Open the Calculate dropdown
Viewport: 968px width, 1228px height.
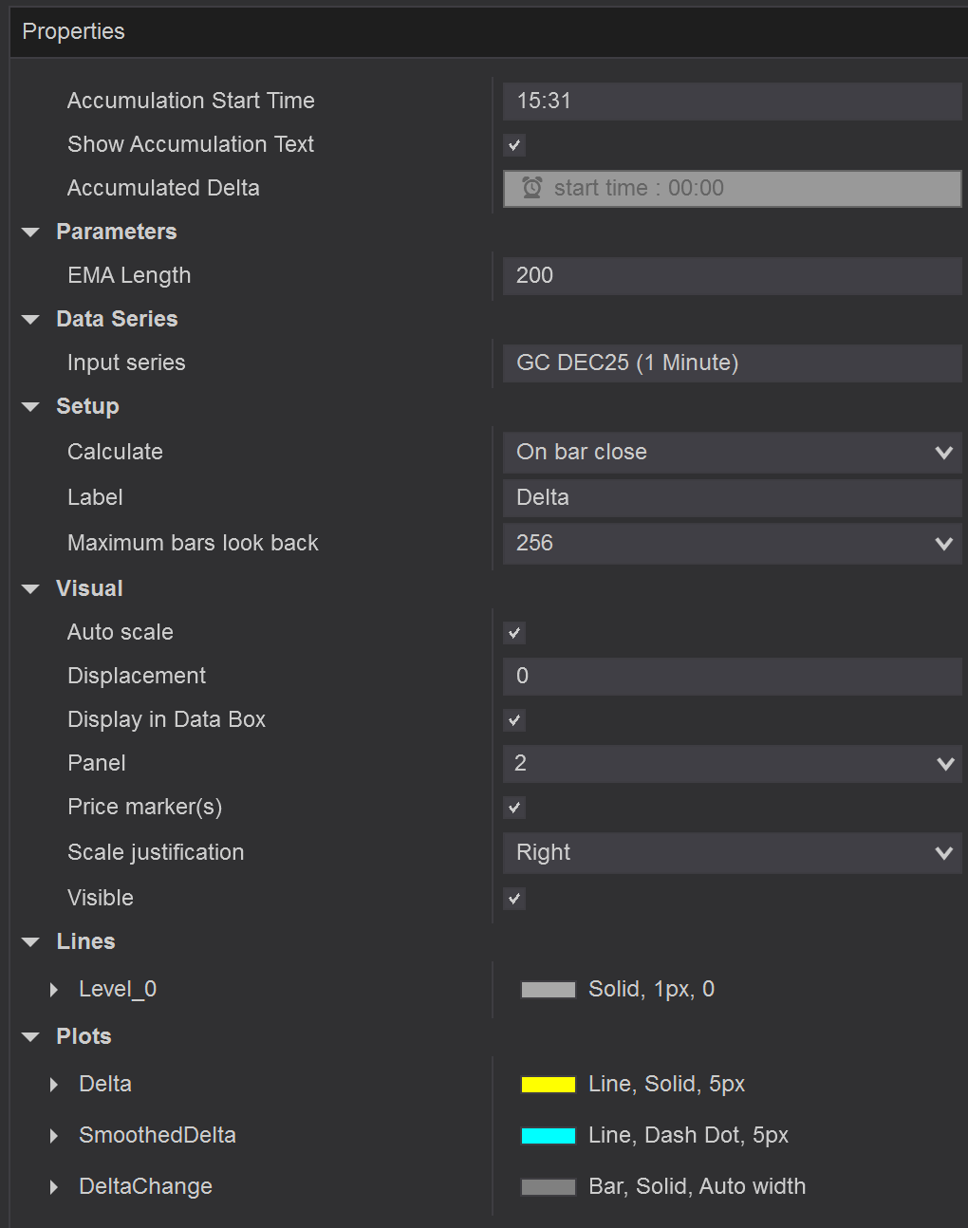coord(732,453)
